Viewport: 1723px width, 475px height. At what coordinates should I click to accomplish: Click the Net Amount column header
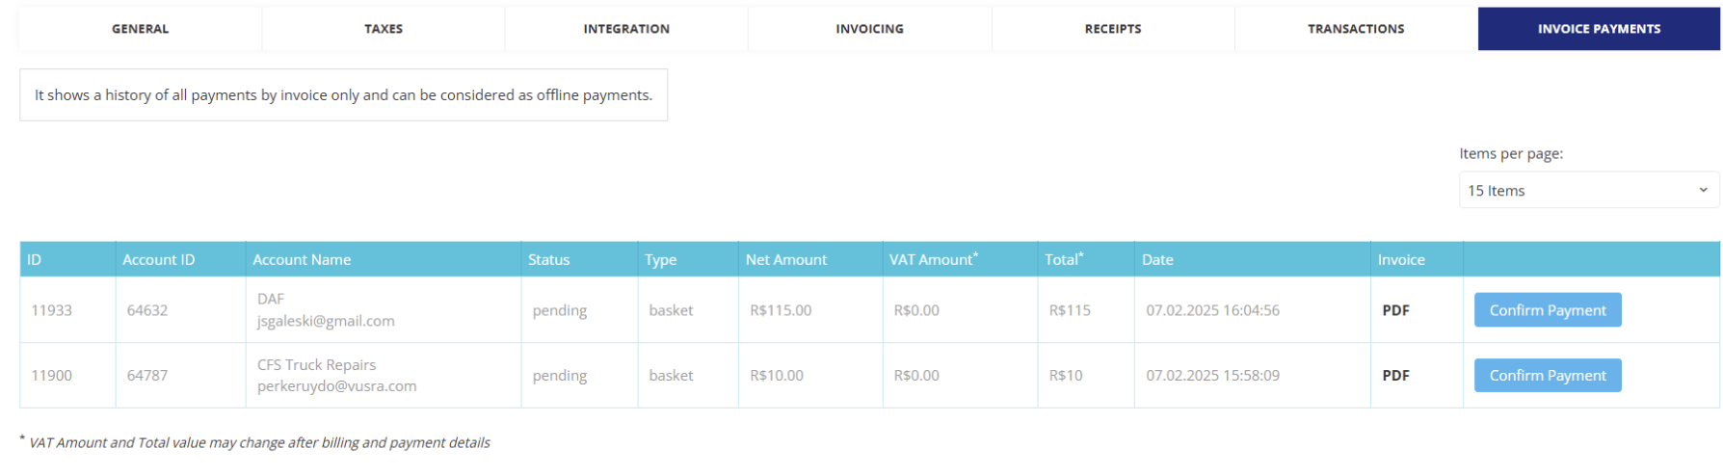pos(785,260)
